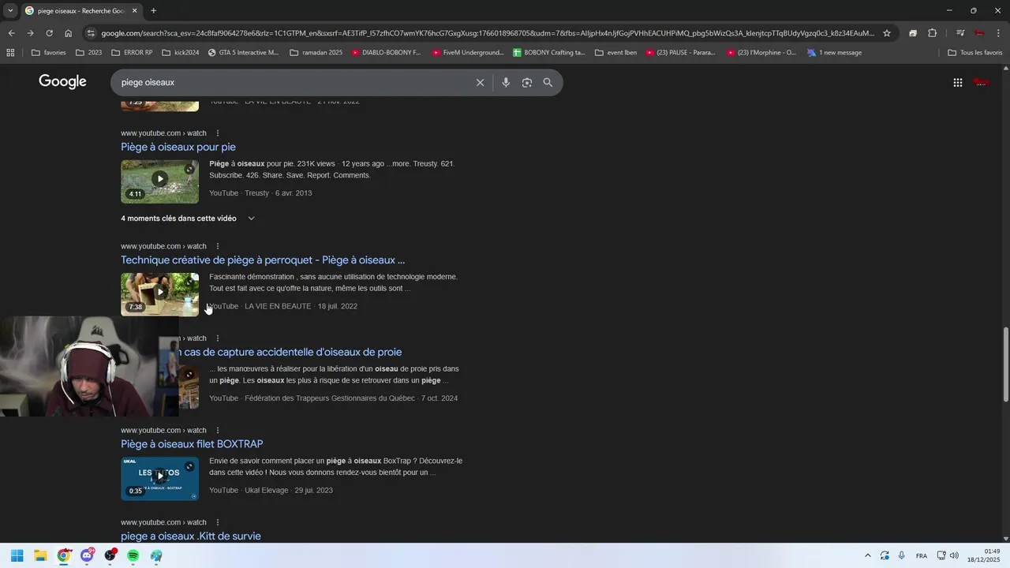Open the Google account avatar
This screenshot has width=1010, height=568.
click(982, 82)
